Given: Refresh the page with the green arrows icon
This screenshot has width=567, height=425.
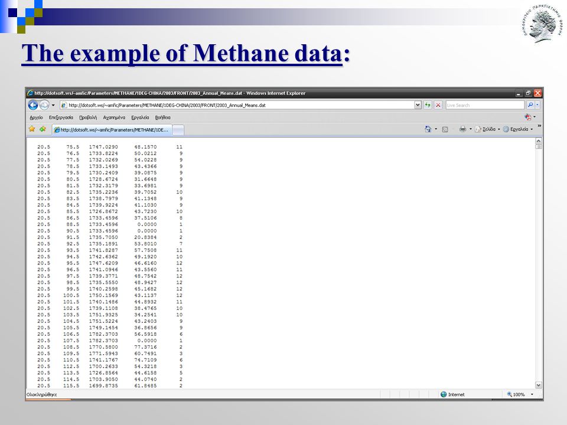Looking at the screenshot, I should tap(428, 105).
